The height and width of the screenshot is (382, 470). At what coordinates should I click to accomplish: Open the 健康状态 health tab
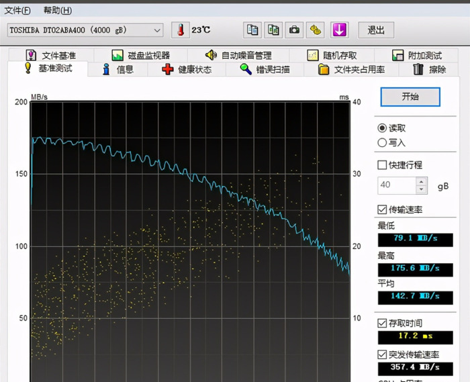pos(187,69)
